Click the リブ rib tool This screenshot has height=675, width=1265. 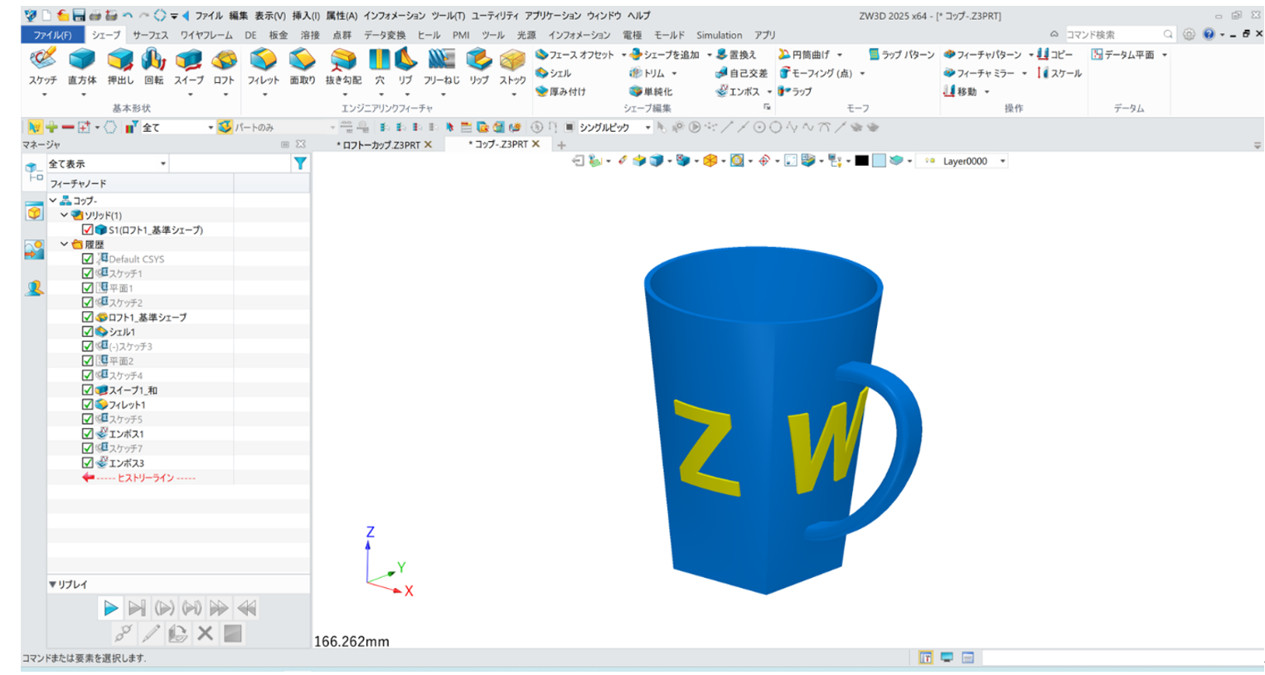tap(405, 66)
